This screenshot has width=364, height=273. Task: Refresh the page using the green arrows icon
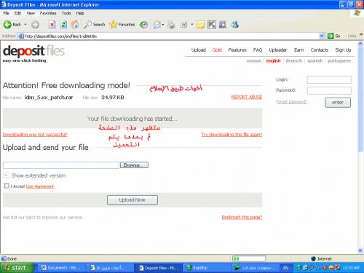point(63,25)
